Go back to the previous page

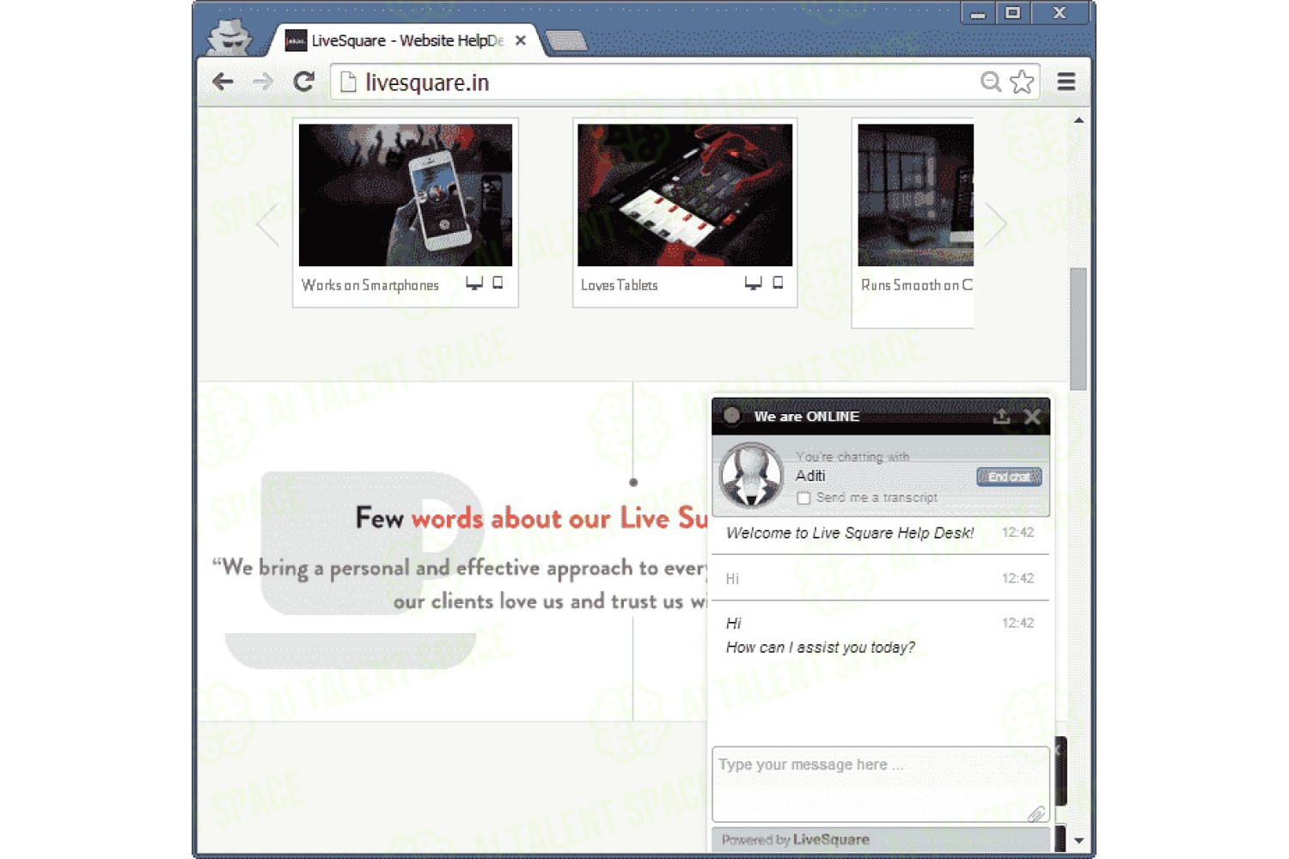click(223, 82)
